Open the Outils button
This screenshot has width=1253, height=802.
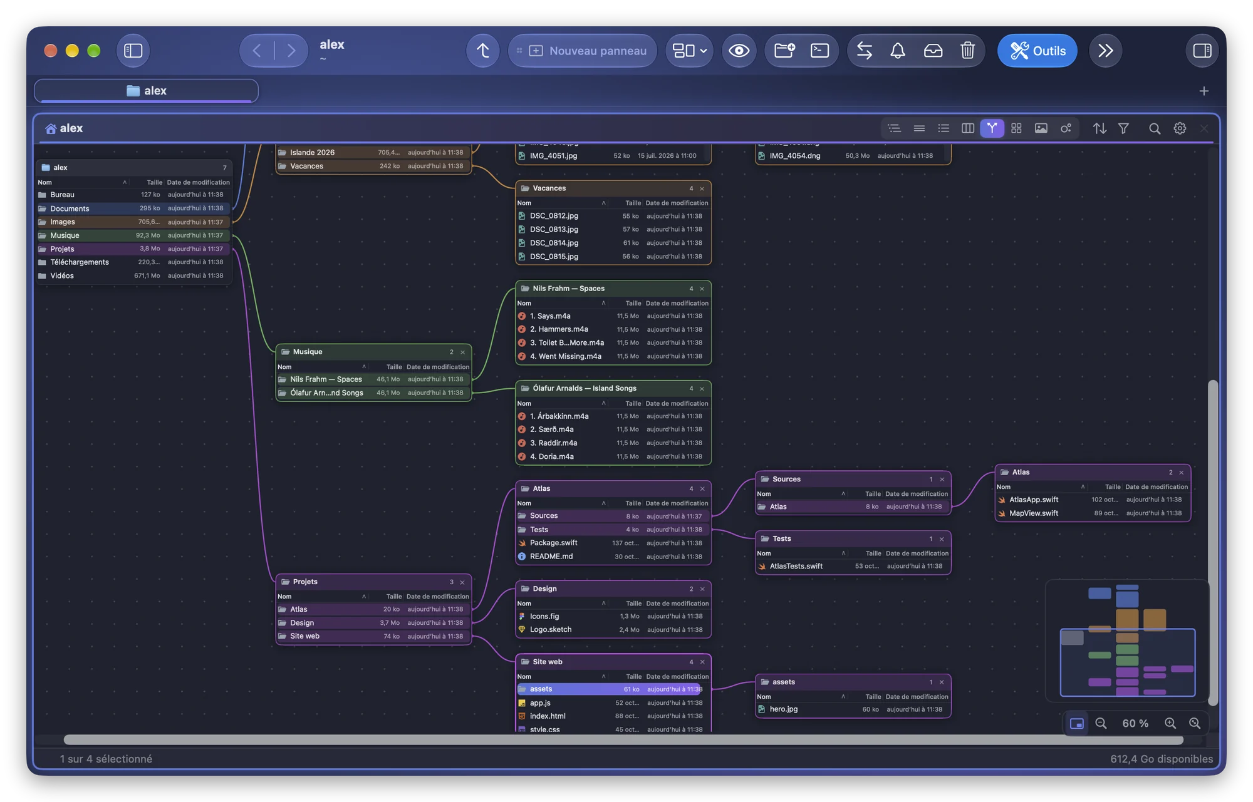(x=1037, y=51)
